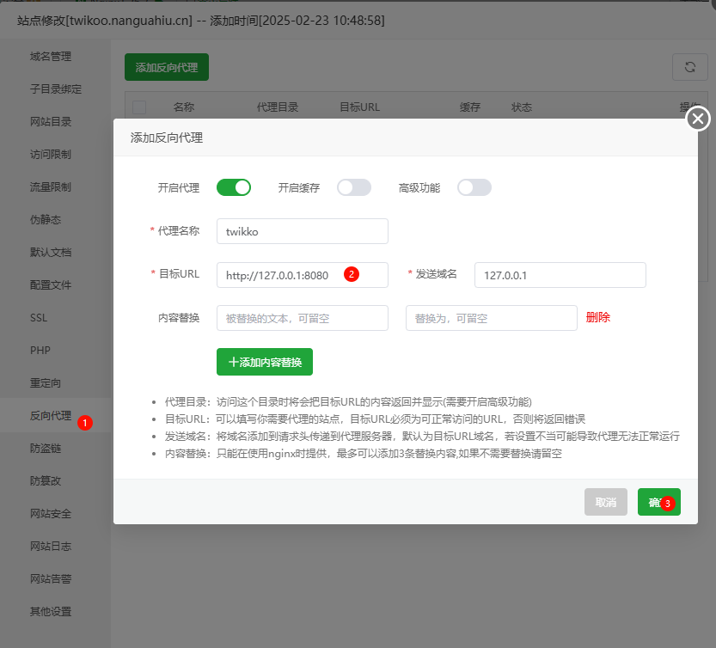
Task: Toggle the 开启代理 switch off
Action: 233,187
